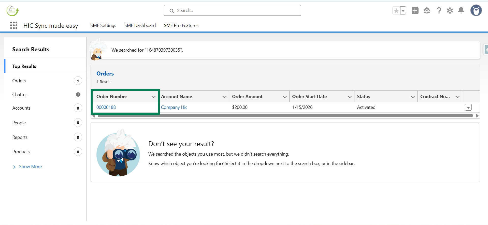Open order 00000188
The height and width of the screenshot is (225, 488).
pos(106,107)
